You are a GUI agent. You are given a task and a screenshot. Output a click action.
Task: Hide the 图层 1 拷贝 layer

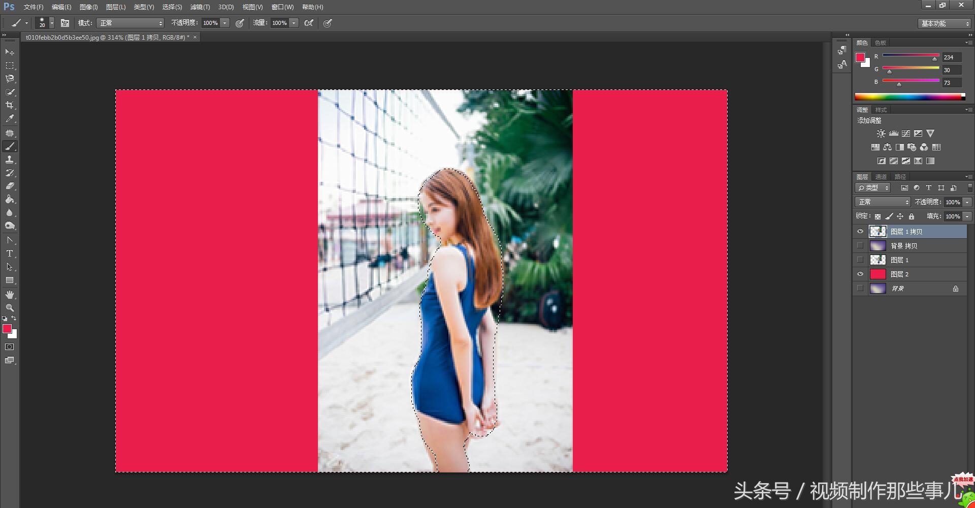point(860,232)
